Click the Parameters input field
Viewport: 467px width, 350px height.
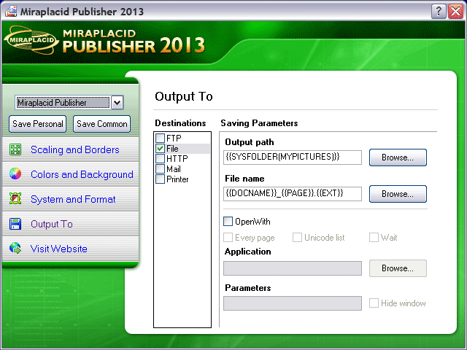293,303
